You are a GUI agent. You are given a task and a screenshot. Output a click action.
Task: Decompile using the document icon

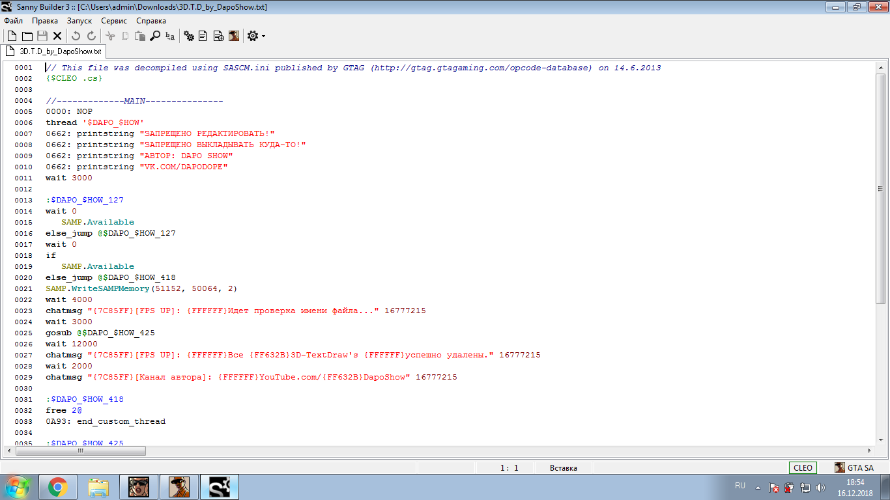click(x=203, y=36)
